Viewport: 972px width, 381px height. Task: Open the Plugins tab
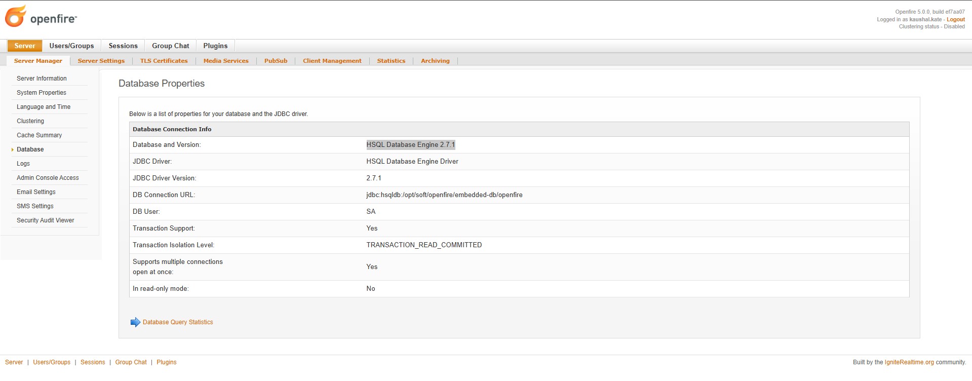(x=215, y=46)
